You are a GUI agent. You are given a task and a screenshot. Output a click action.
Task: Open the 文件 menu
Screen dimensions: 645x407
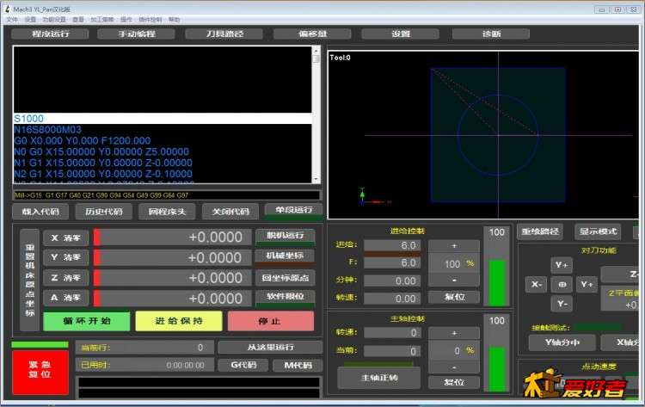[12, 19]
